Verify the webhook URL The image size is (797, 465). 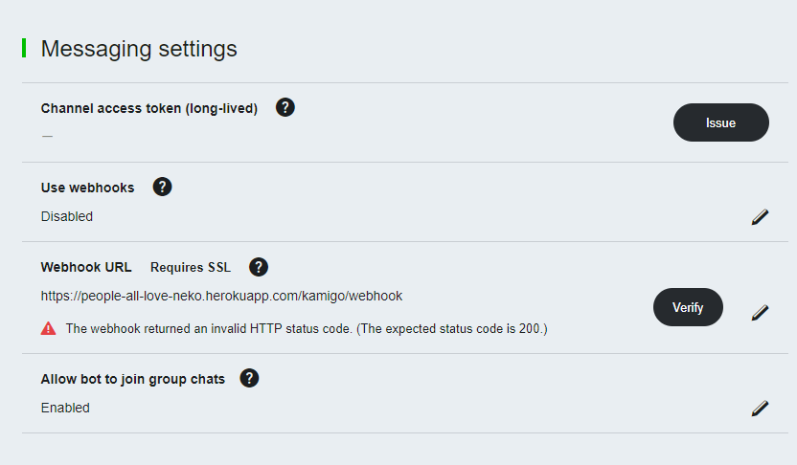(x=688, y=307)
